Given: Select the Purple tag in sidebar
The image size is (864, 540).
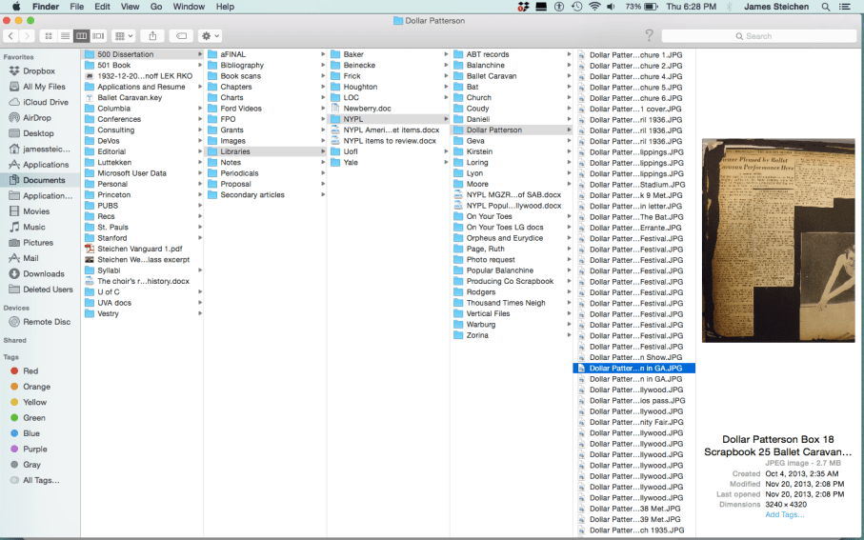Looking at the screenshot, I should [x=34, y=449].
